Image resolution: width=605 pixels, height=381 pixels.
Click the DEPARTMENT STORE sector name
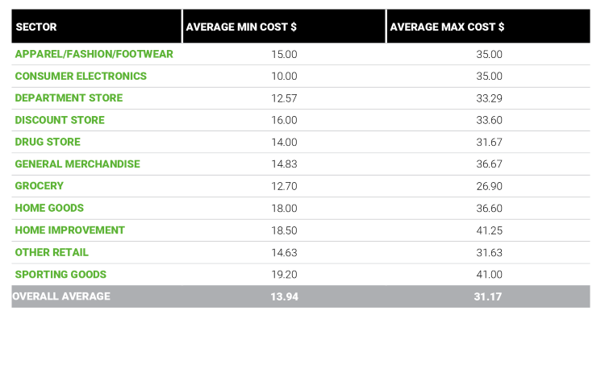tap(69, 98)
